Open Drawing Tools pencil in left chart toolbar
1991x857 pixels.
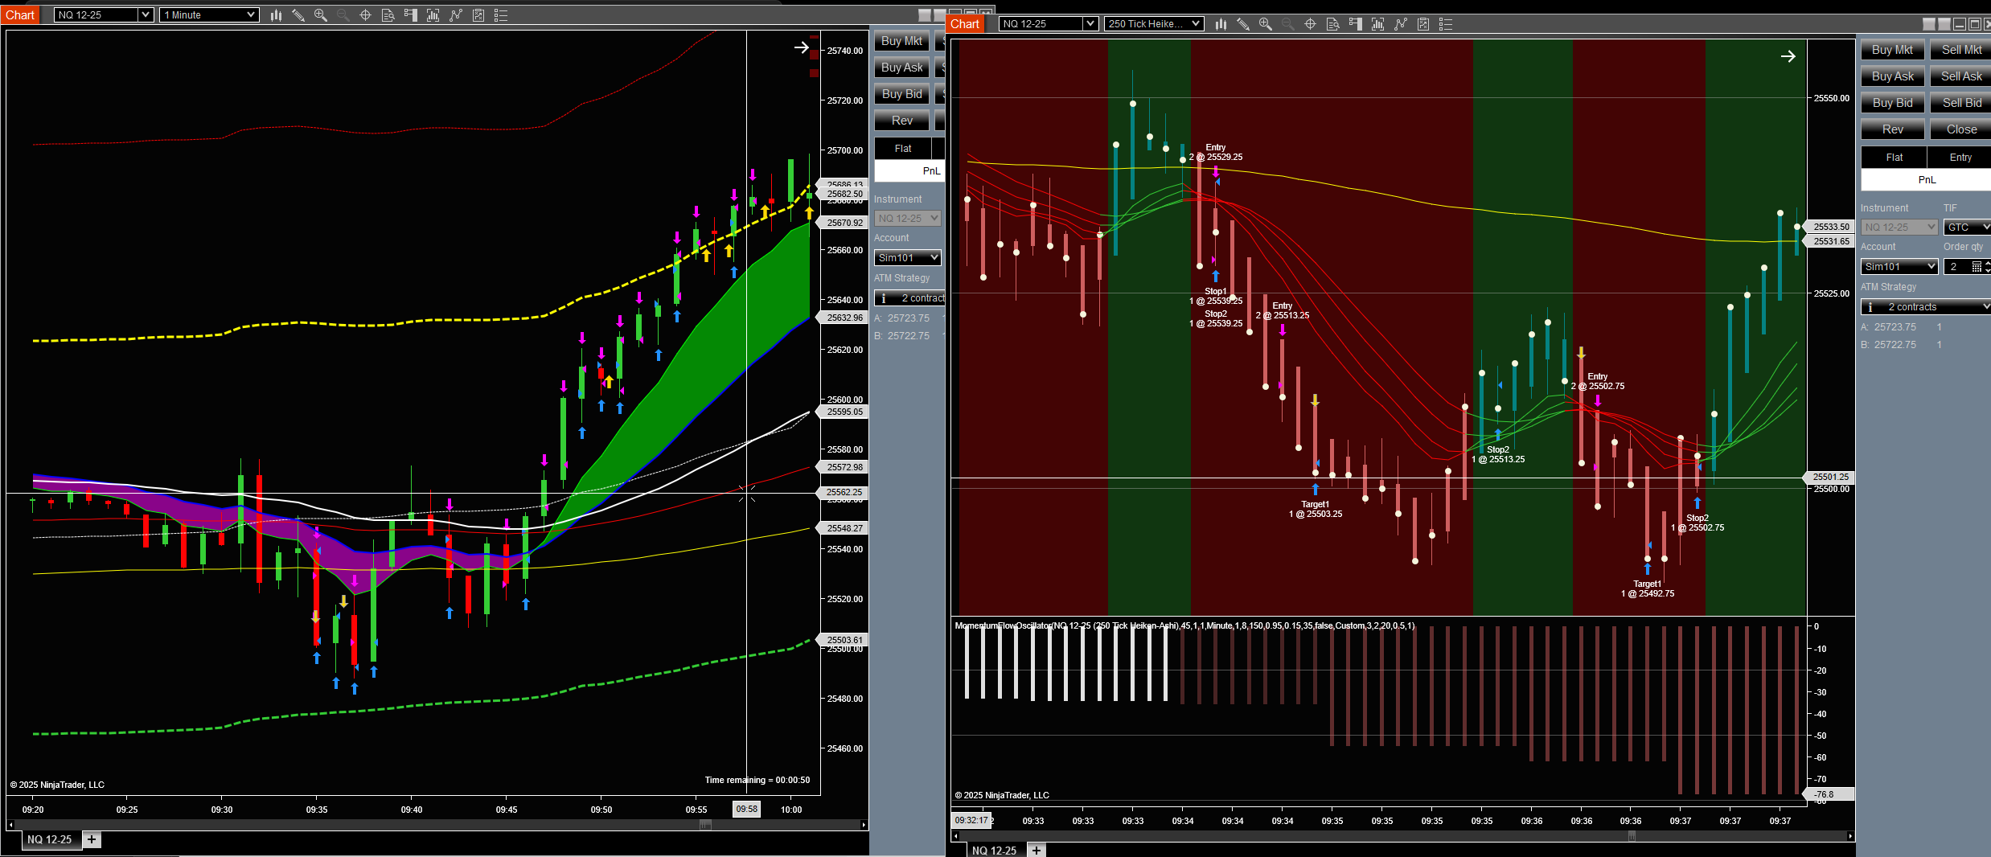(298, 15)
